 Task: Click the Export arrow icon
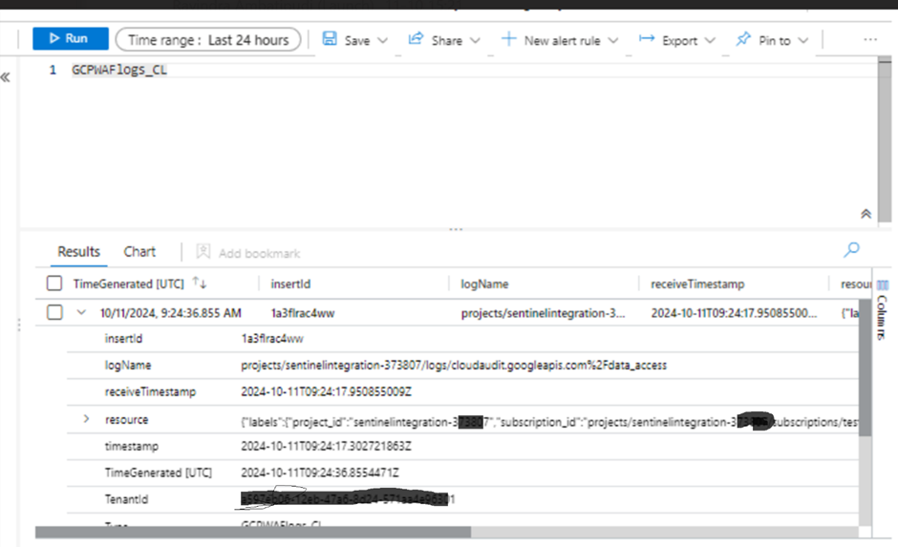tap(647, 39)
